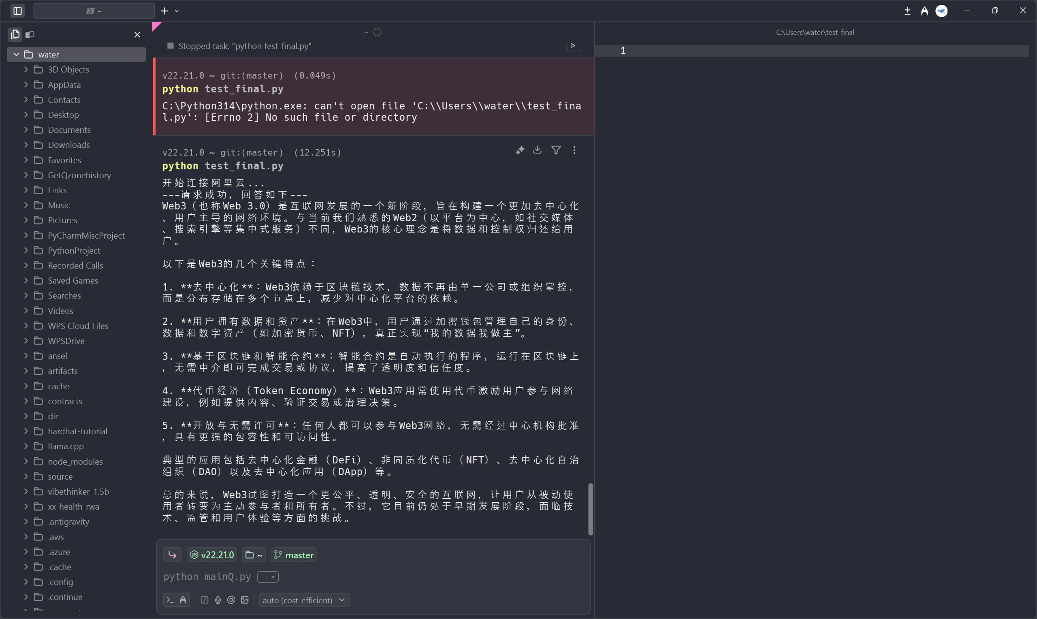Accept the python mainQ.py suggestion arrow dropdown
Image resolution: width=1037 pixels, height=619 pixels.
tap(268, 577)
